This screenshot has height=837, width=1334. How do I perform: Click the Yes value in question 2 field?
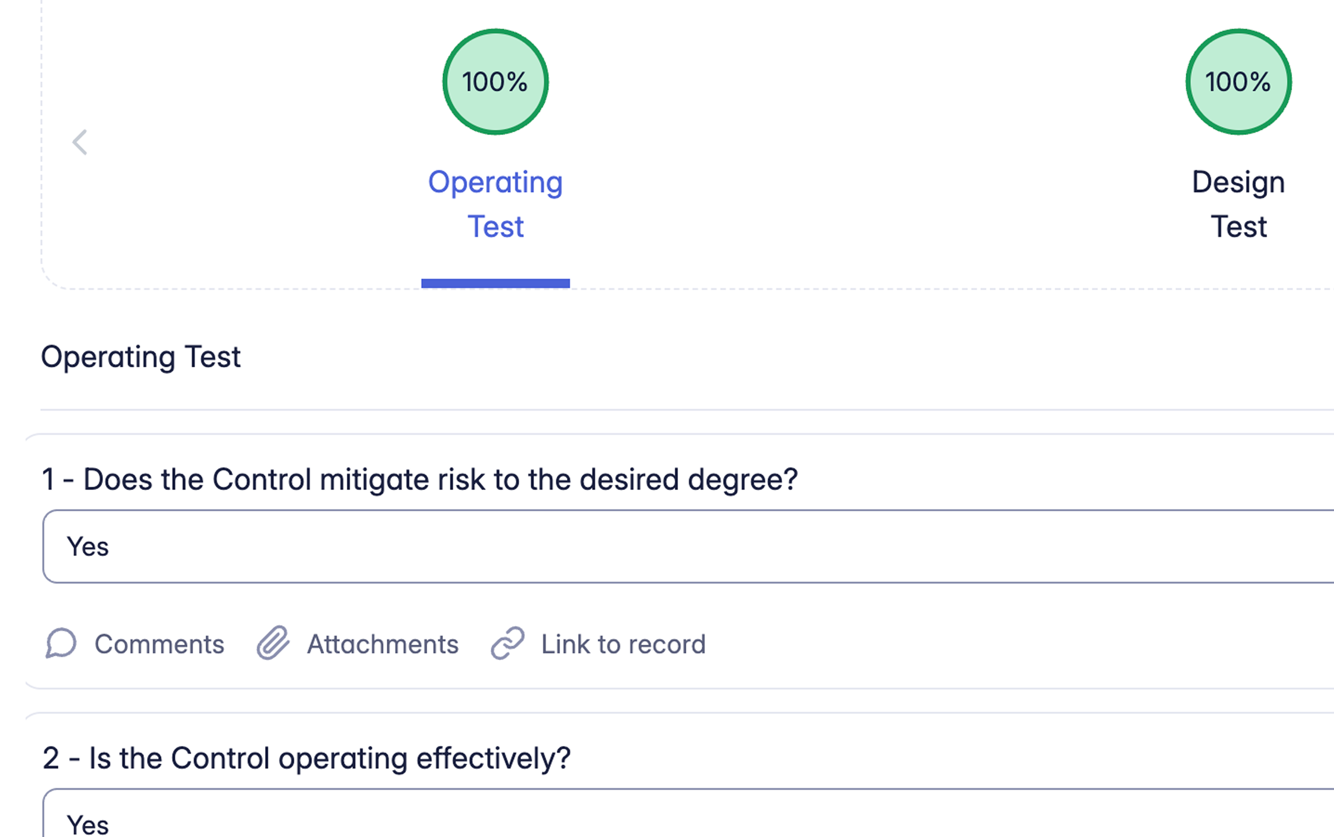coord(88,825)
